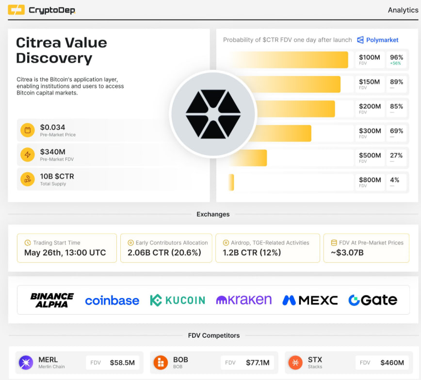The height and width of the screenshot is (380, 421).
Task: Click the STX $460M FDV value
Action: [392, 363]
